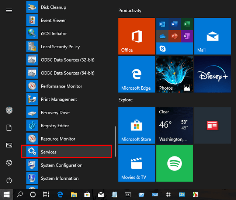The height and width of the screenshot is (200, 236).
Task: Open Word in the Office apps tile
Action: (174, 24)
